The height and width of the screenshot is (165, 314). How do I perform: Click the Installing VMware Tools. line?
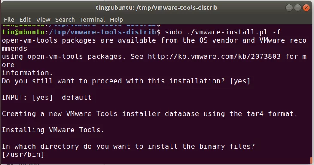pos(53,130)
